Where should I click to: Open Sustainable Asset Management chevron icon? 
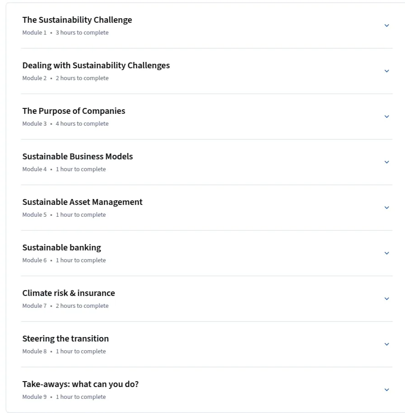(x=387, y=208)
